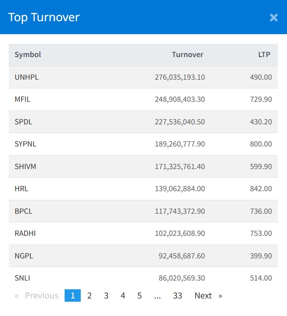The image size is (287, 316).
Task: Select RADHI symbol row
Action: tap(25, 234)
